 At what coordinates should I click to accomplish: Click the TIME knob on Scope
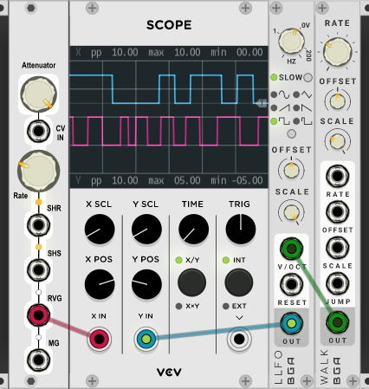click(193, 229)
